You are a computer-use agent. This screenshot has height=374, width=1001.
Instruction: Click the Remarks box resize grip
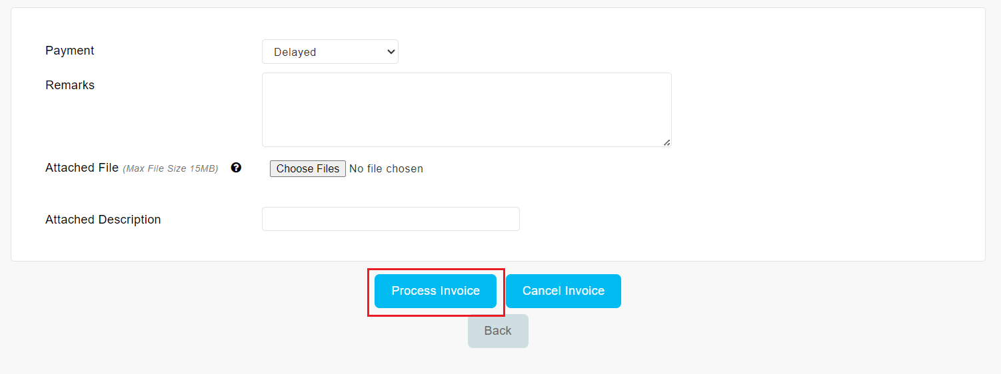[x=666, y=142]
